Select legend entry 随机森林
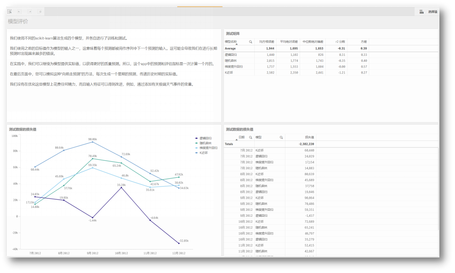 203,143
